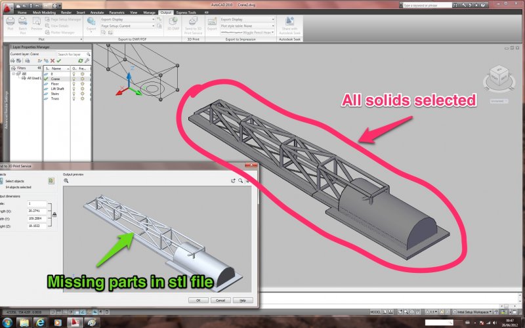Open the View ribbon tab

point(134,12)
